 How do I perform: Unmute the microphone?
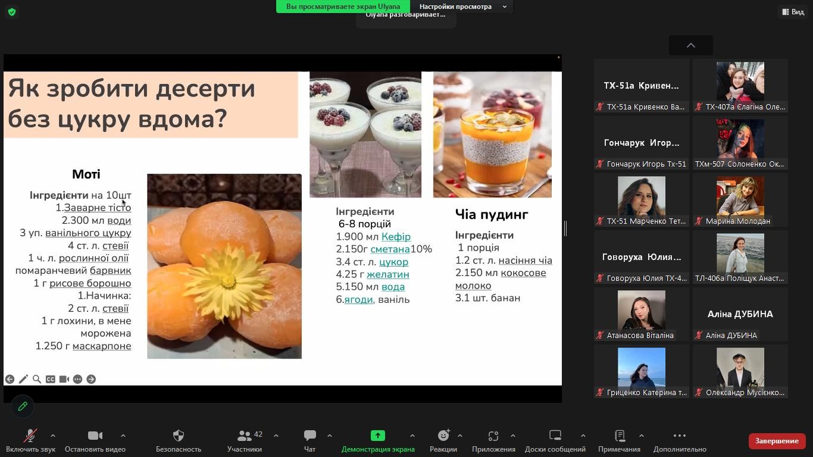30,436
